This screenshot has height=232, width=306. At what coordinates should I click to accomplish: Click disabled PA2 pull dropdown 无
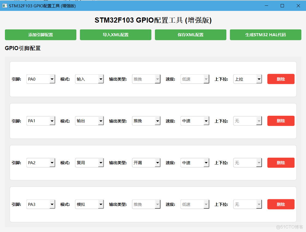coord(247,163)
